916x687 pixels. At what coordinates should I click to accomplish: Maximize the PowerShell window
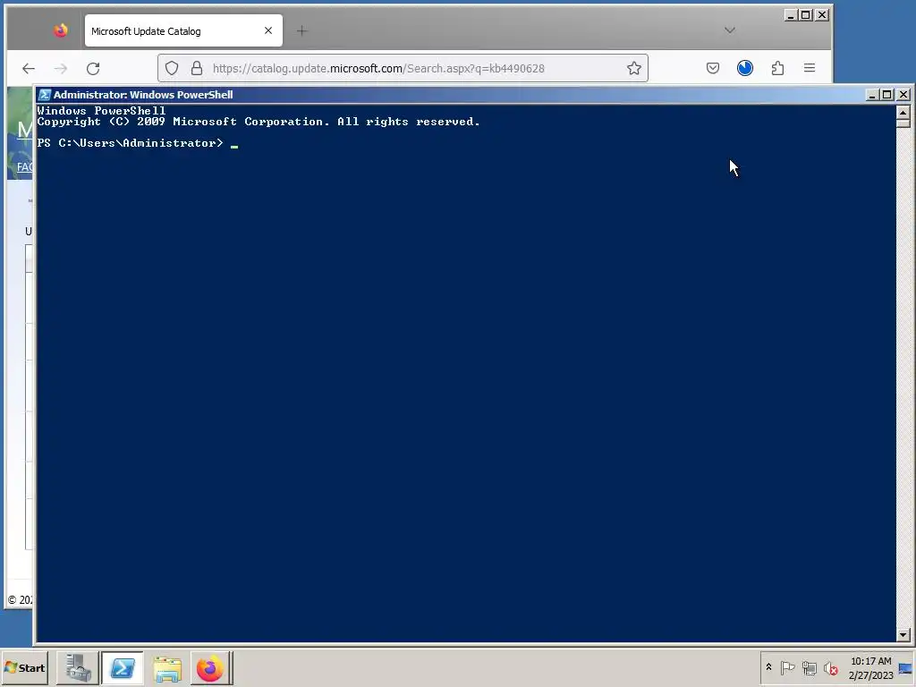point(887,95)
